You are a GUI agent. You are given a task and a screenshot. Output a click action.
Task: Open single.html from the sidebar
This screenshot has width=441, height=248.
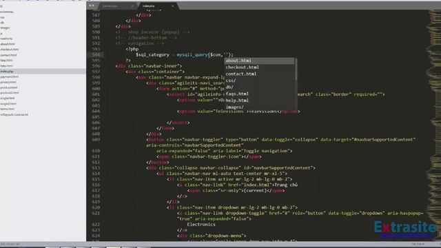(8, 99)
